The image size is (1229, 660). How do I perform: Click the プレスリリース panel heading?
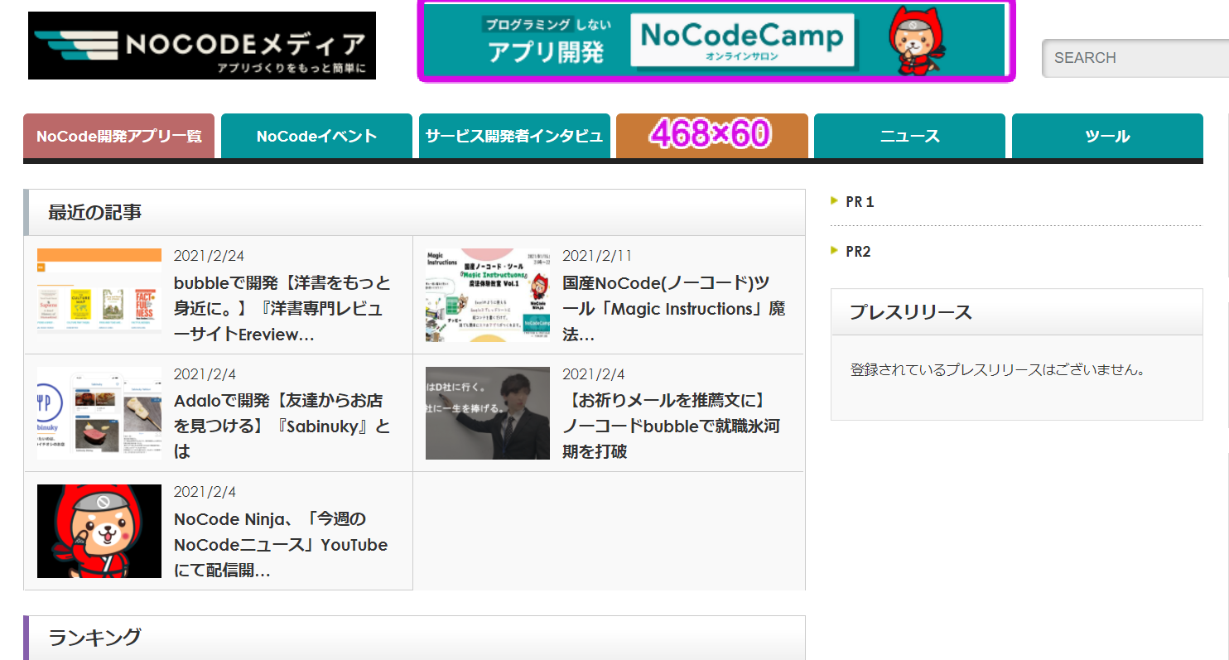click(x=911, y=312)
